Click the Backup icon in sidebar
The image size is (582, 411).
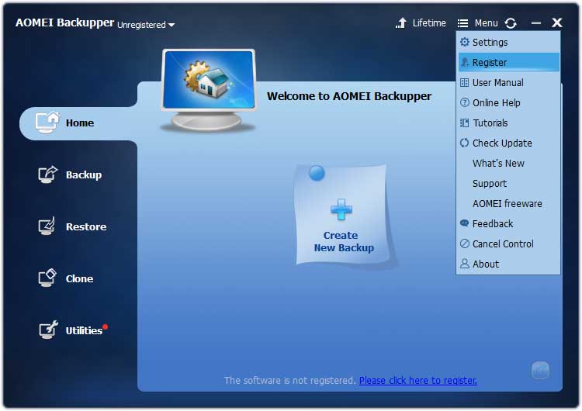[x=48, y=174]
